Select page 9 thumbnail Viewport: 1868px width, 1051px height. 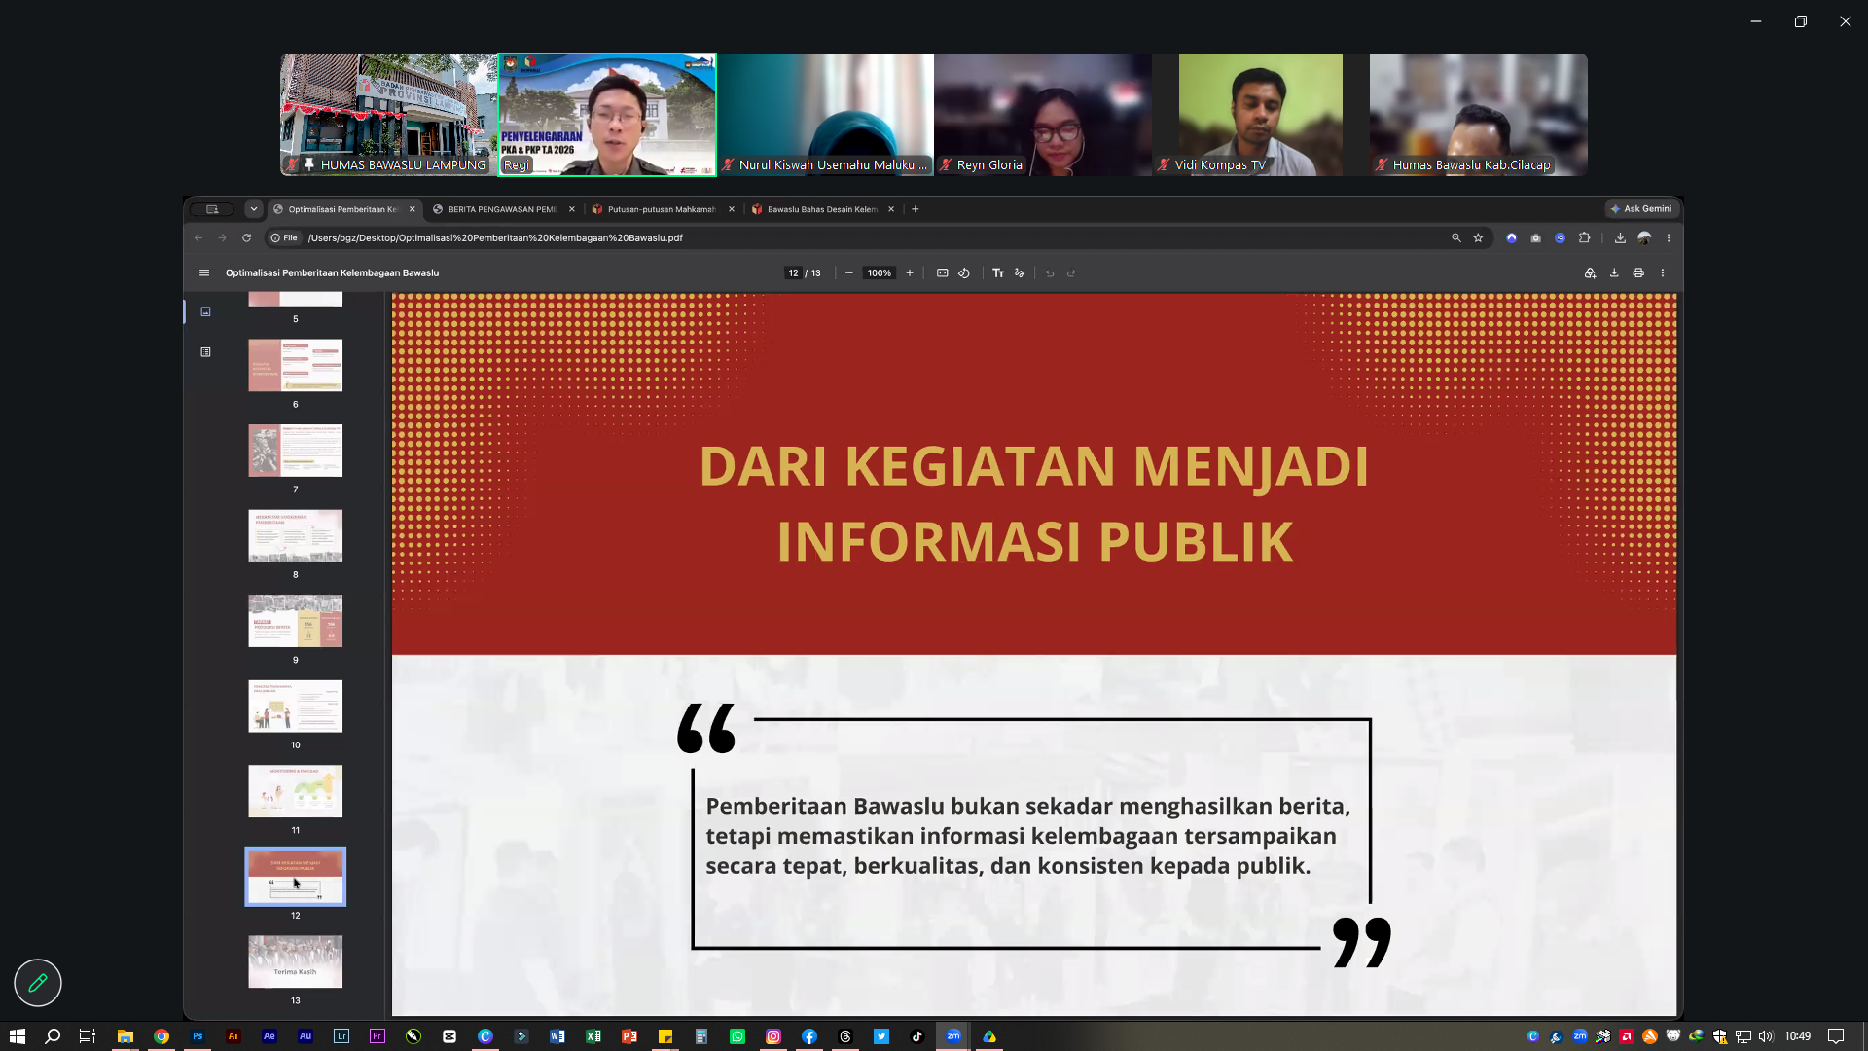click(x=296, y=621)
